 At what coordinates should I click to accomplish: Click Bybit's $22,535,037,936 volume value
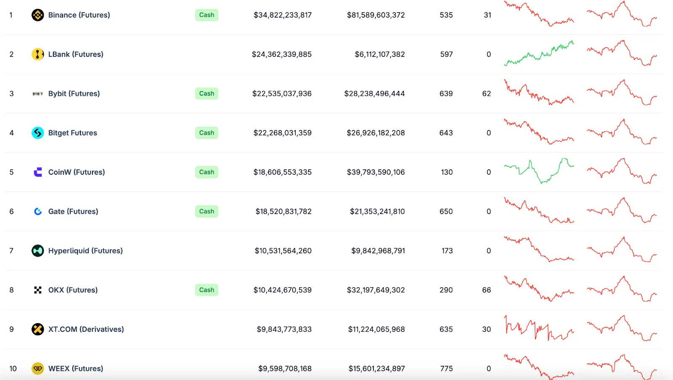[282, 94]
